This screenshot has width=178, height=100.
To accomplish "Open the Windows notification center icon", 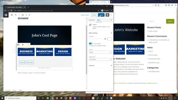I will click(175, 98).
